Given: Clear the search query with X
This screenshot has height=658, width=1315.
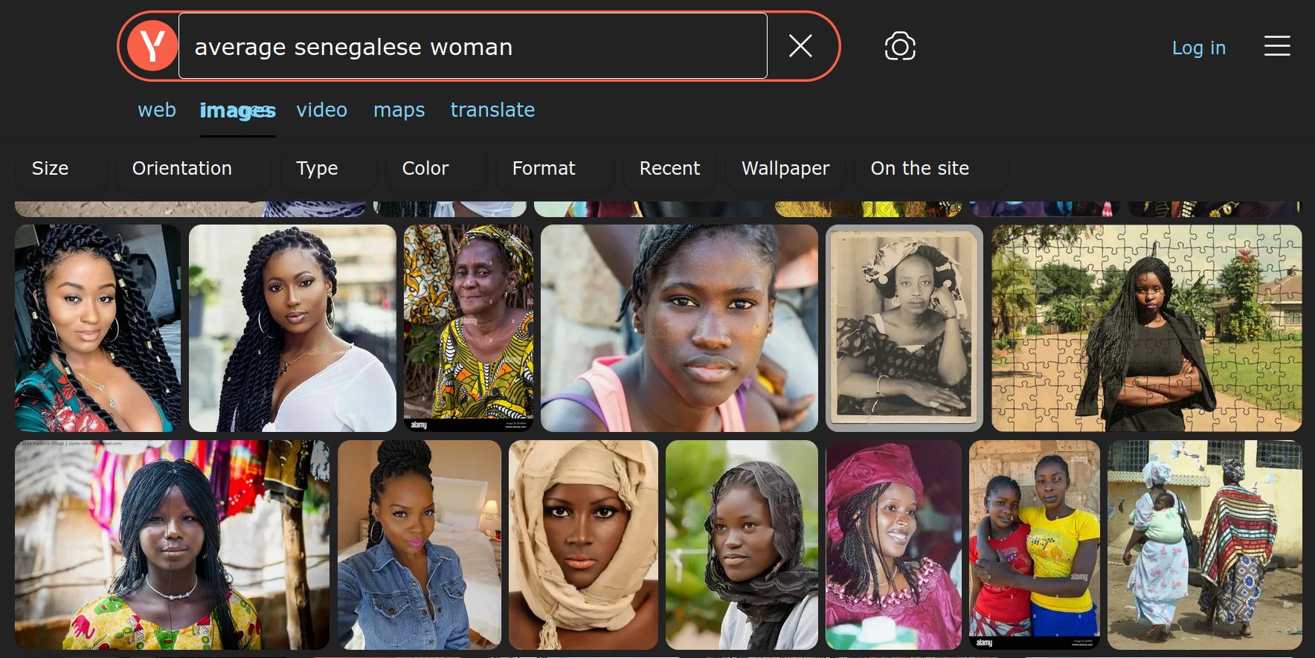Looking at the screenshot, I should 800,46.
